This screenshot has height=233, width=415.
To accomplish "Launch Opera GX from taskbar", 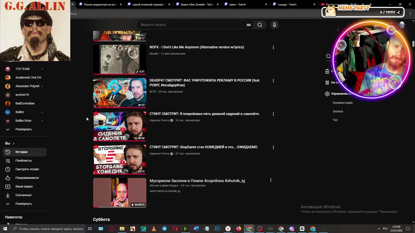I will (112, 229).
